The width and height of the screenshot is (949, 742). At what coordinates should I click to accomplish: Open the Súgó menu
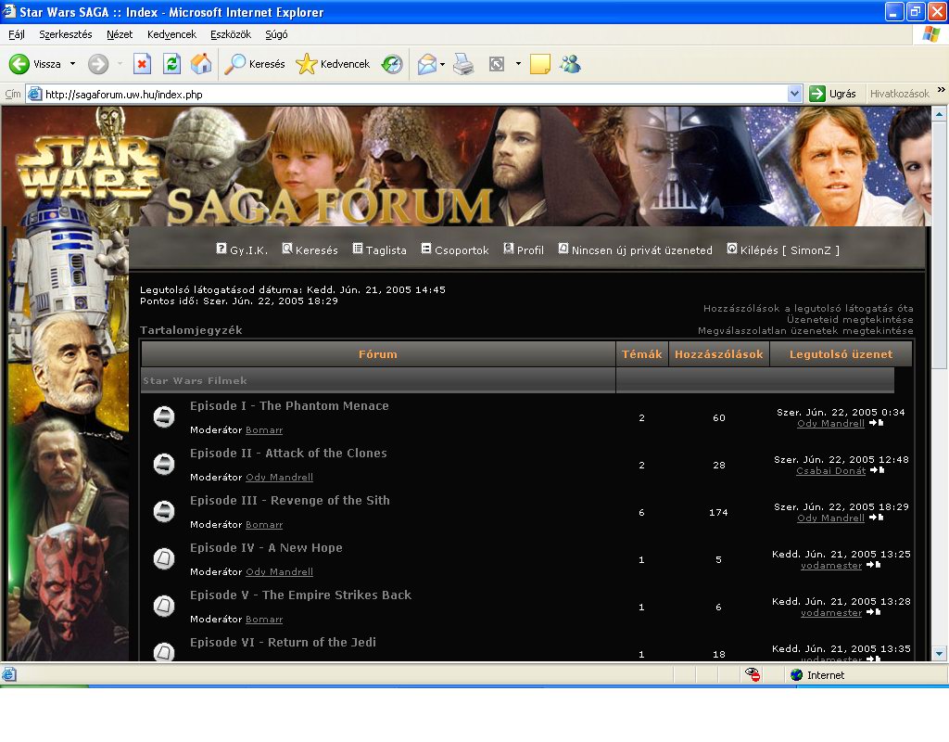276,34
